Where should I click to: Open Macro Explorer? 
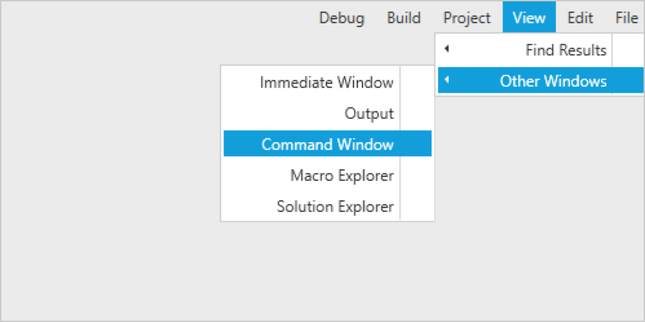click(x=342, y=175)
